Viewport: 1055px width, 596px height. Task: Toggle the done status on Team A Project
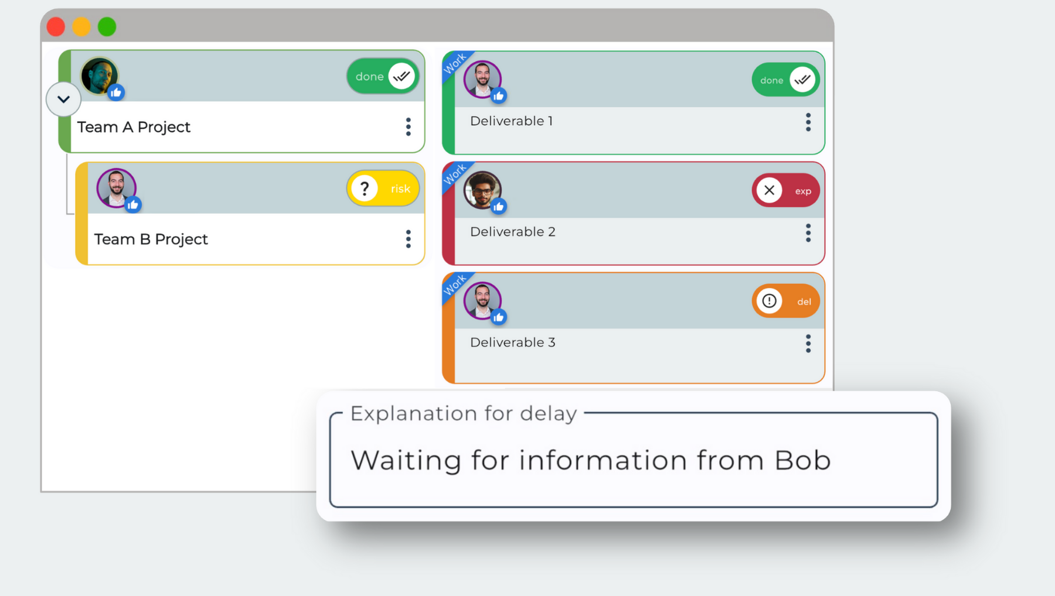pos(383,76)
